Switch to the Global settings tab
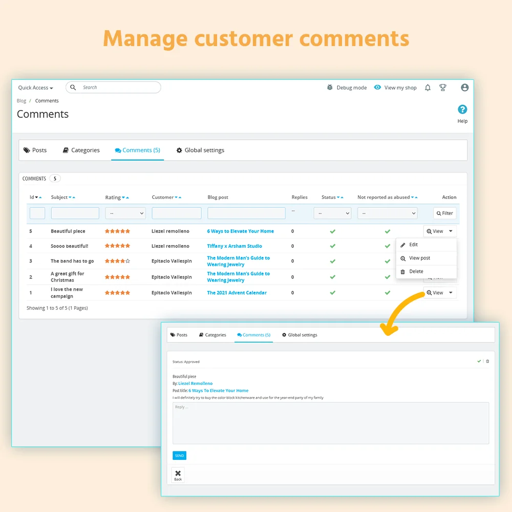Screen dimensions: 512x512 pos(200,150)
